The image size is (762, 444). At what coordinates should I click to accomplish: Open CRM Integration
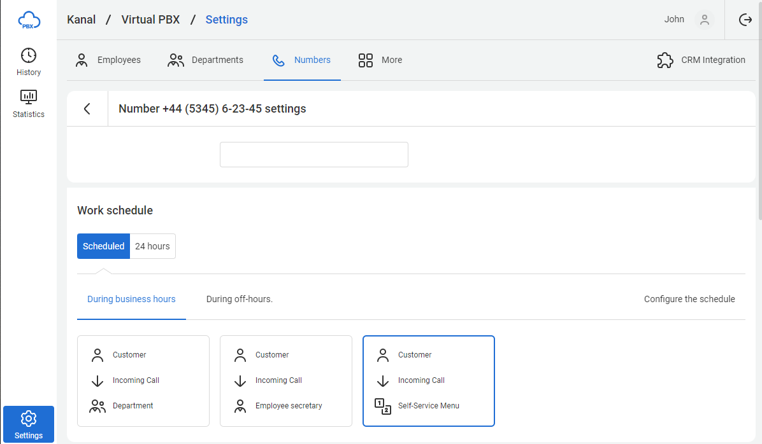pyautogui.click(x=701, y=60)
